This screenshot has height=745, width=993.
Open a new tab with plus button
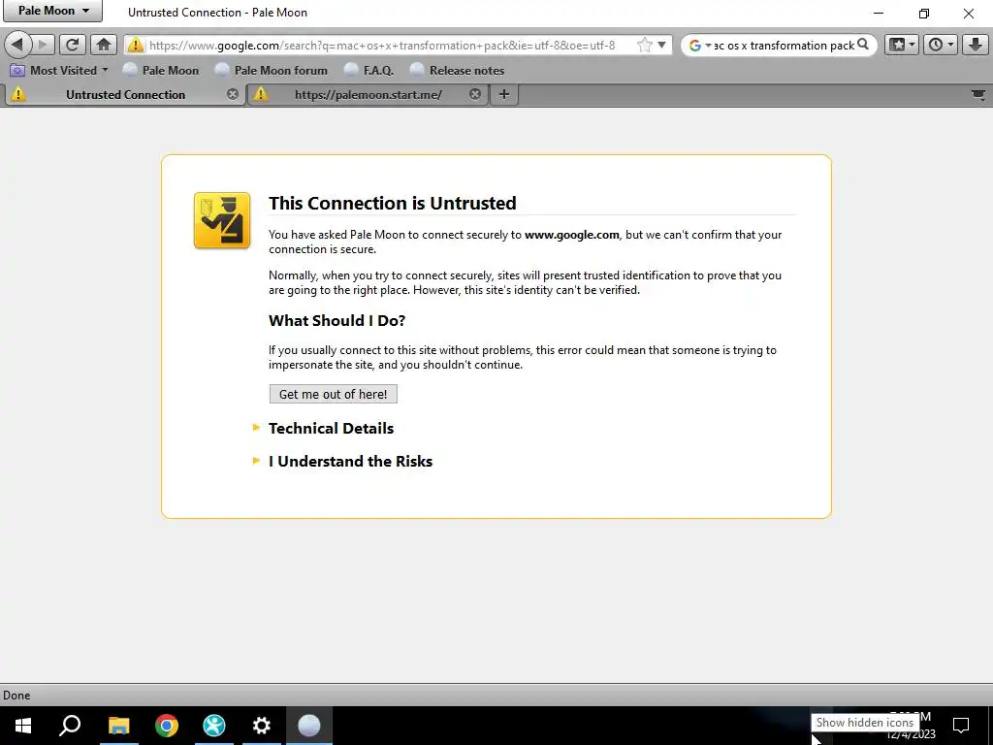pos(504,94)
